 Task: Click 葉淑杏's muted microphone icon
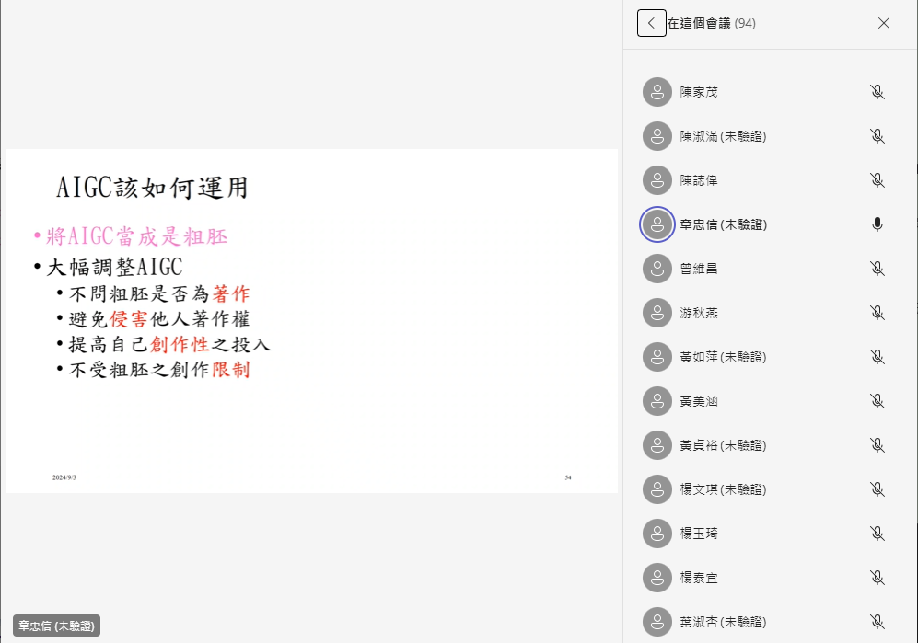pos(877,622)
